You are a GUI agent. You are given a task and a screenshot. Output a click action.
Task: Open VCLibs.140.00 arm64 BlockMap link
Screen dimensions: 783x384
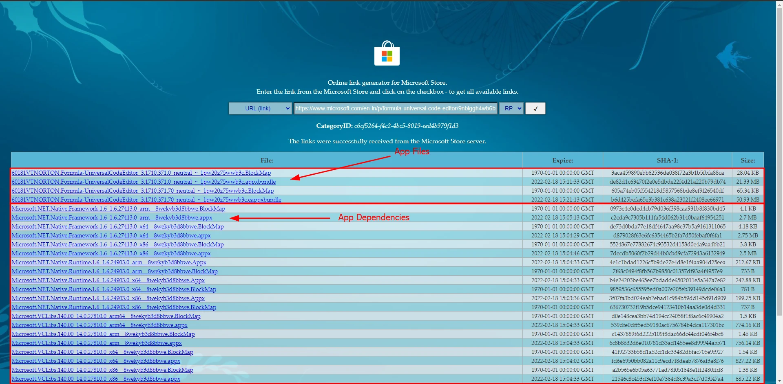tap(106, 316)
